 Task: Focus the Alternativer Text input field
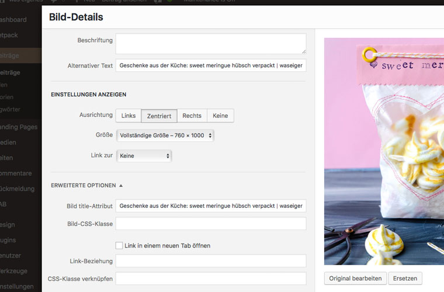coord(210,66)
